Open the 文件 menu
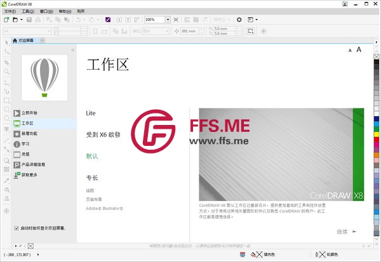Screen dimensions: 381x262 pos(10,11)
